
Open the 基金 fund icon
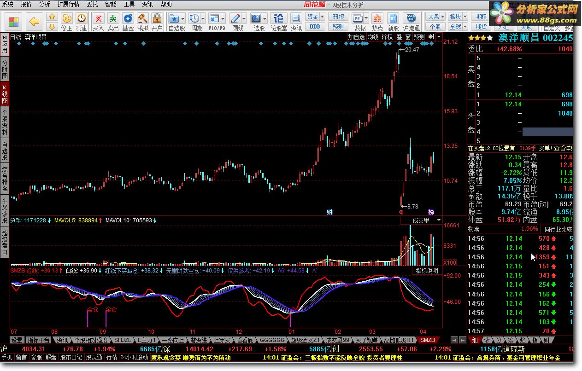pyautogui.click(x=128, y=18)
